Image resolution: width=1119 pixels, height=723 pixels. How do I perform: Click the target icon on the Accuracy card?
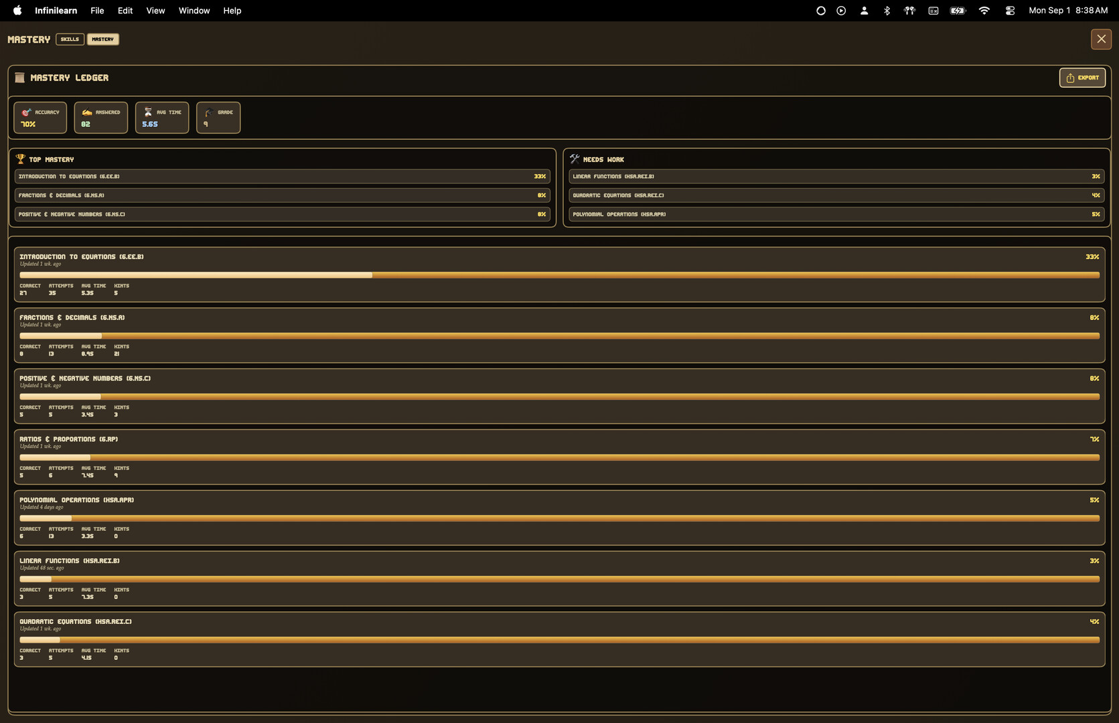click(27, 112)
